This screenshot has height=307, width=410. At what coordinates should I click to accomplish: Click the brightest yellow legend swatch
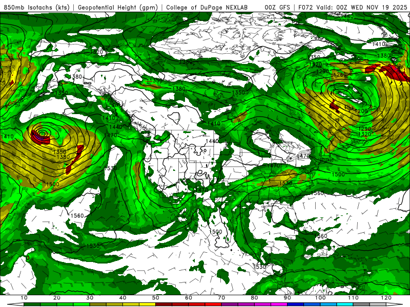tap(147, 304)
